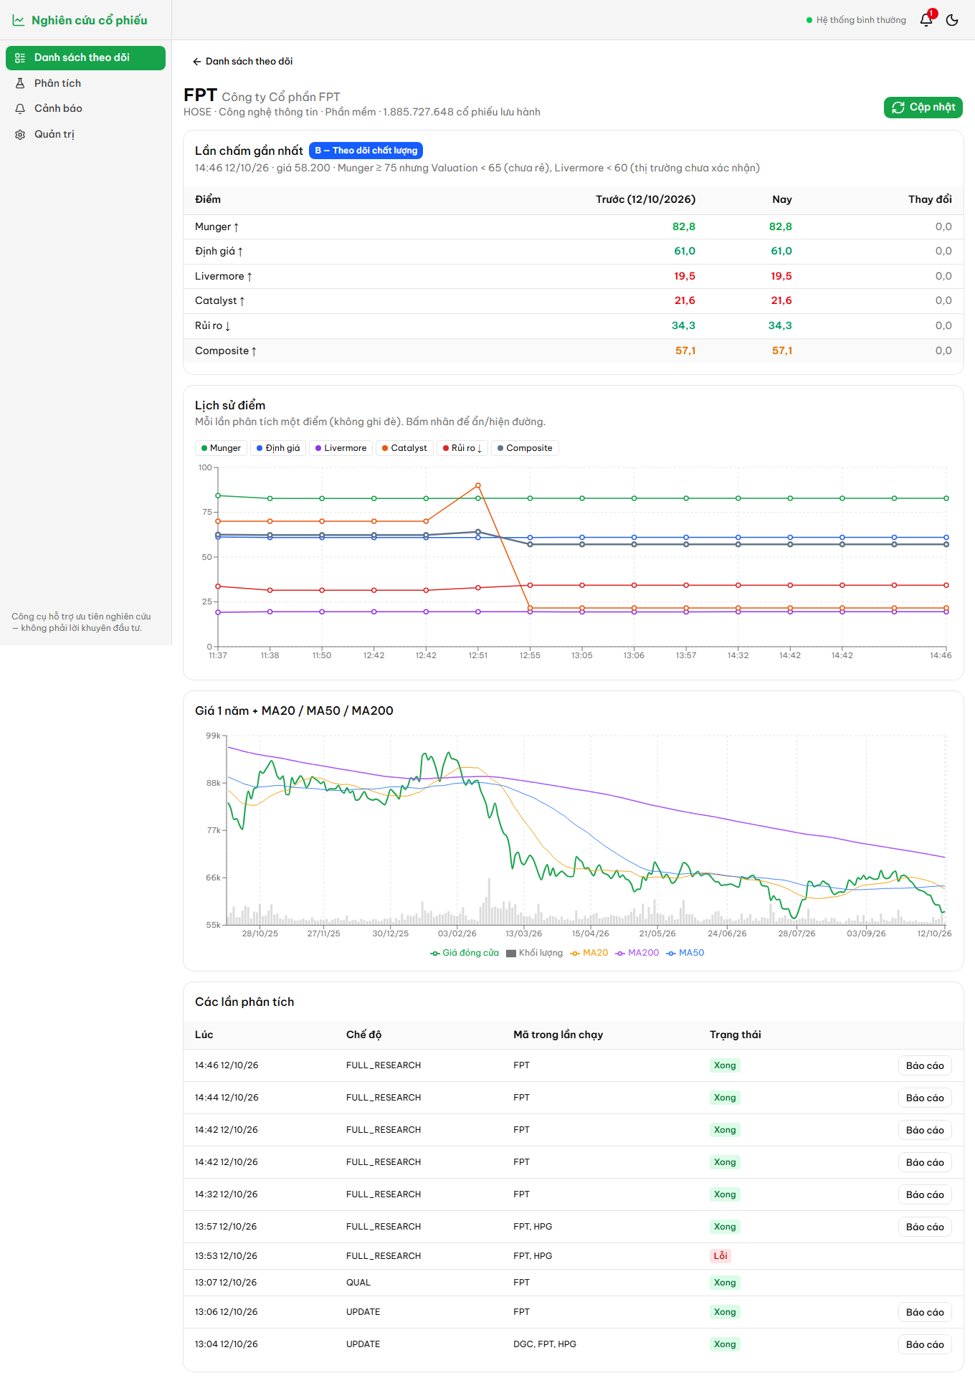Click the Trước (12/10/2026) column header

(645, 199)
